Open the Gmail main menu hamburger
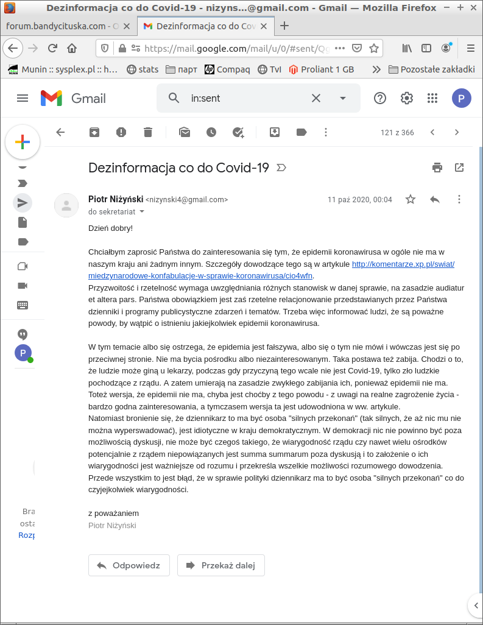Screen dimensions: 483x625 point(23,98)
